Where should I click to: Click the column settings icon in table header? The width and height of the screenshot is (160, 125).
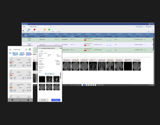pyautogui.click(x=23, y=35)
